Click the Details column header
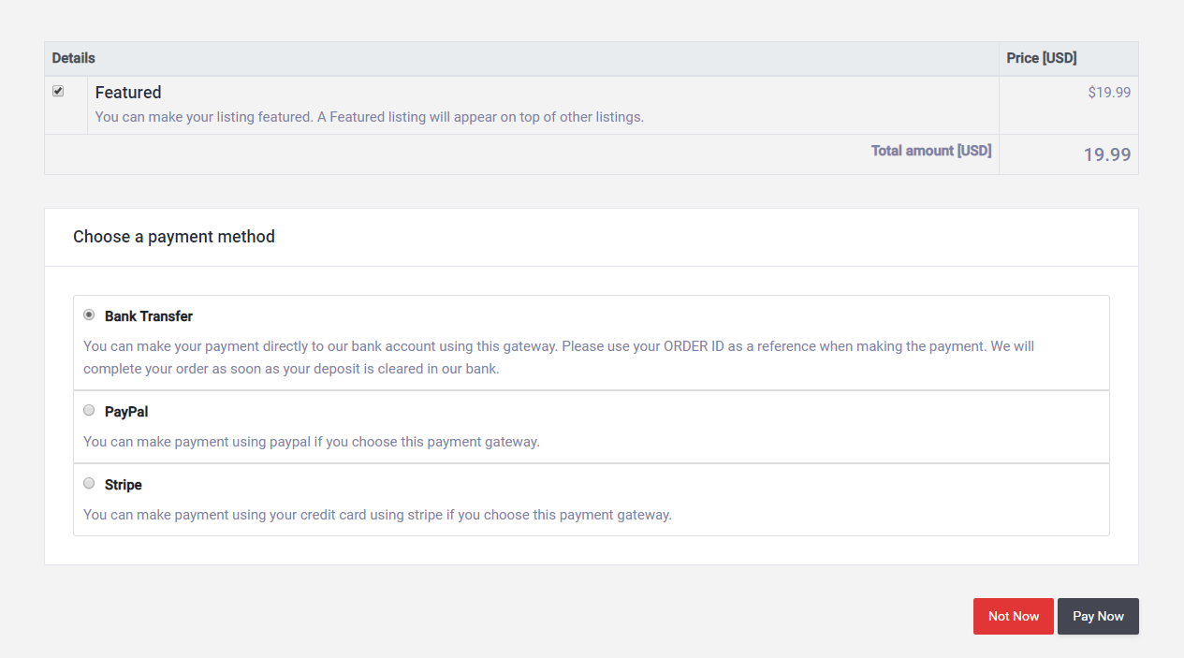Screen dimensions: 1184x658 click(74, 58)
